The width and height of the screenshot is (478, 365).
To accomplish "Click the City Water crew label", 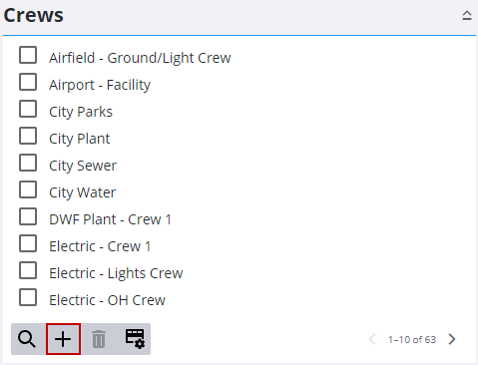I will [x=83, y=192].
